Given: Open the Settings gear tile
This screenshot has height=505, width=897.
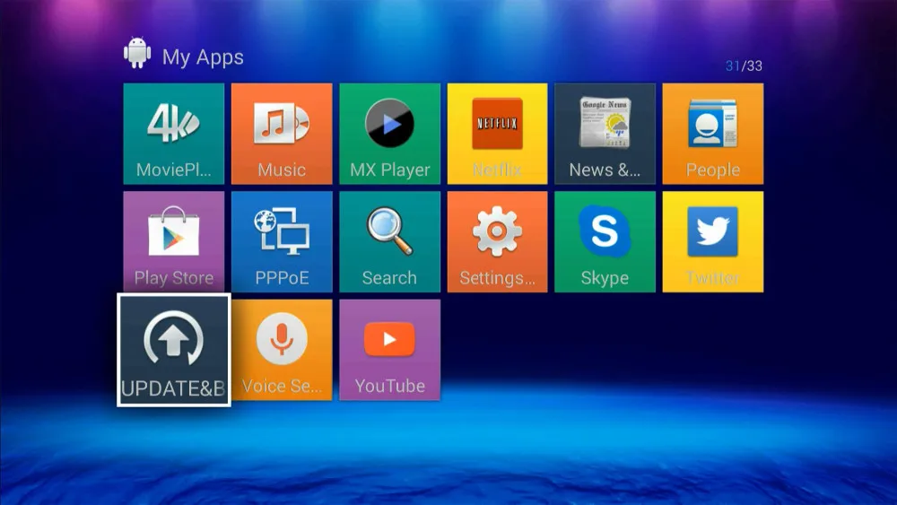Looking at the screenshot, I should (x=497, y=242).
